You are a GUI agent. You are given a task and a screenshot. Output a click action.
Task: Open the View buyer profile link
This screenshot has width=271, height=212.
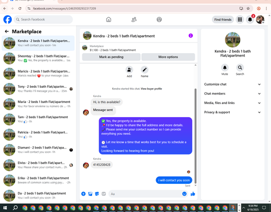tap(151, 89)
